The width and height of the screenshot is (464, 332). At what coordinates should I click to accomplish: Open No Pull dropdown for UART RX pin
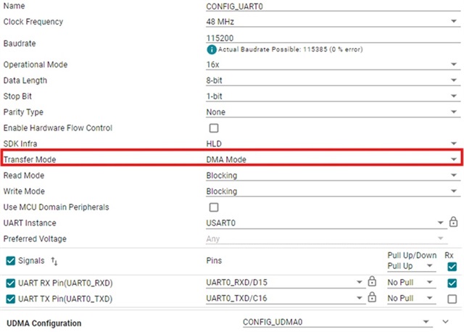[412, 283]
